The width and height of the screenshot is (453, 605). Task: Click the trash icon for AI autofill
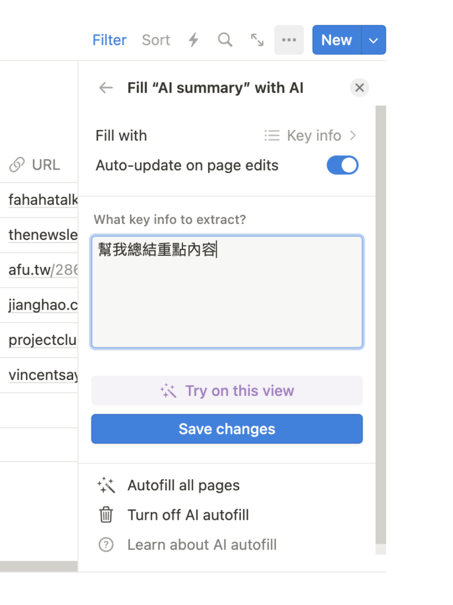106,515
